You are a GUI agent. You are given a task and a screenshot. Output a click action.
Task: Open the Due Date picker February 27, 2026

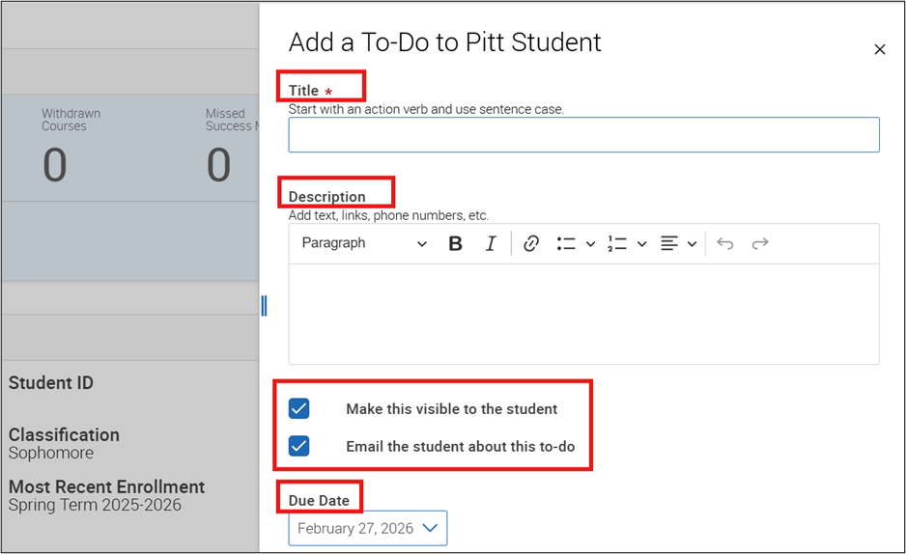[367, 528]
